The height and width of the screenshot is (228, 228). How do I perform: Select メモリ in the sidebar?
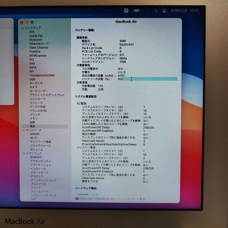coord(34,118)
